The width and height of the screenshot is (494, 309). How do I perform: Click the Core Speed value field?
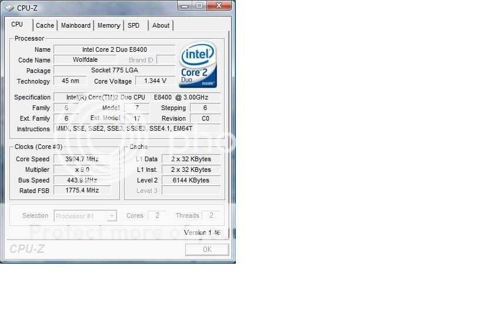[x=82, y=159]
